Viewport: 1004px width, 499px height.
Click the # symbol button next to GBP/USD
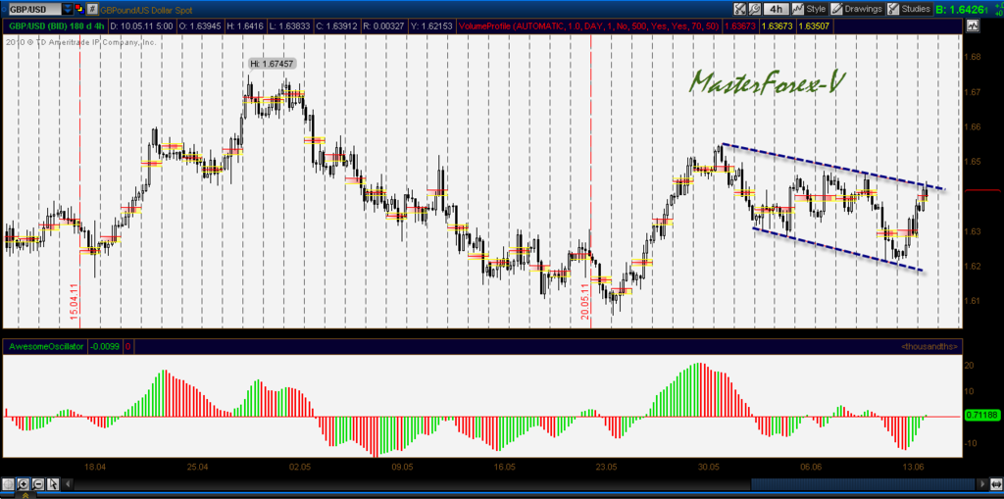92,9
